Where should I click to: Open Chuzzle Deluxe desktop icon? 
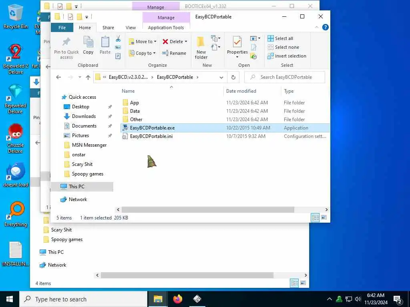pyautogui.click(x=16, y=138)
